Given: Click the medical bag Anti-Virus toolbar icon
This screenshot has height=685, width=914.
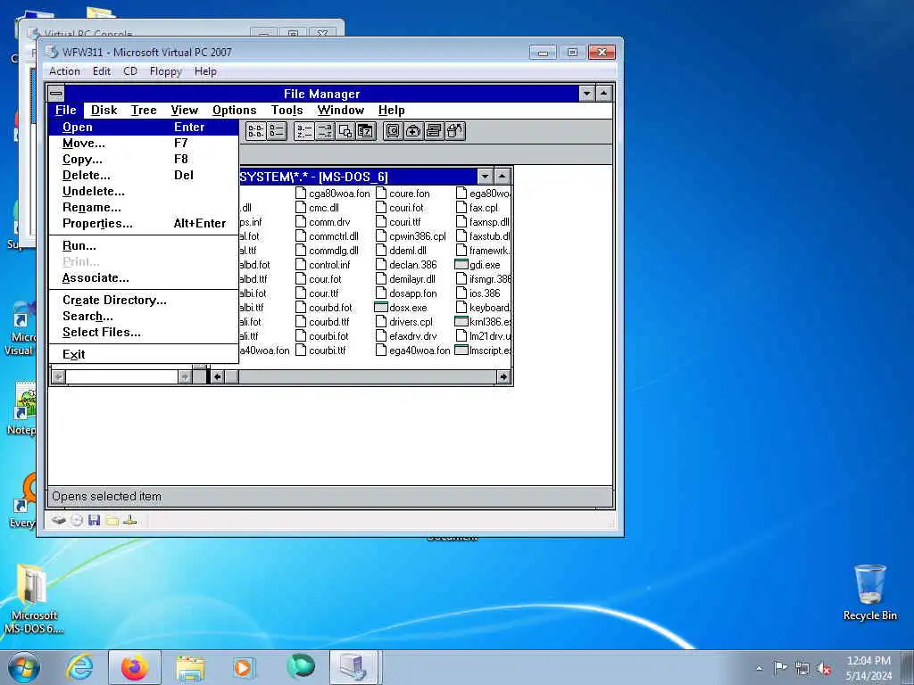Looking at the screenshot, I should 412,131.
